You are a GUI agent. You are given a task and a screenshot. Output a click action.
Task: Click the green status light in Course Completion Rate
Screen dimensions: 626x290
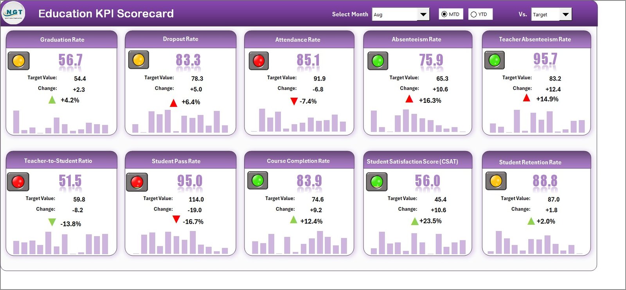pos(257,181)
